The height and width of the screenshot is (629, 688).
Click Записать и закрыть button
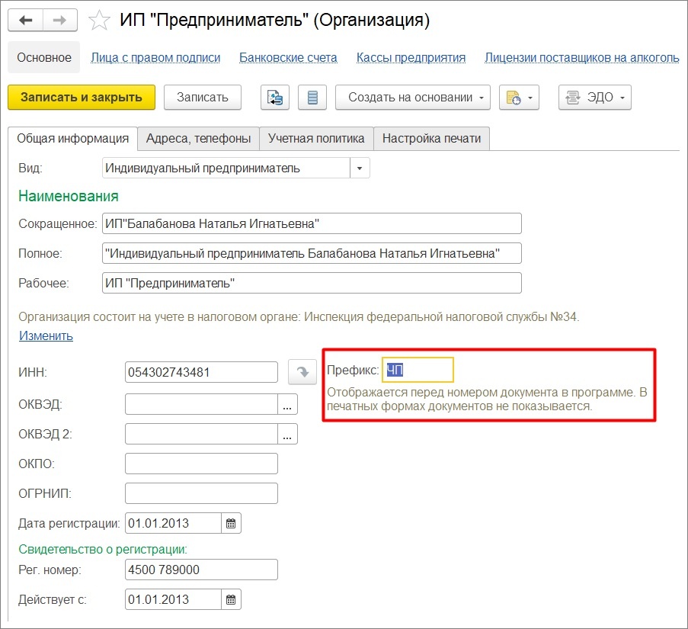tap(82, 97)
